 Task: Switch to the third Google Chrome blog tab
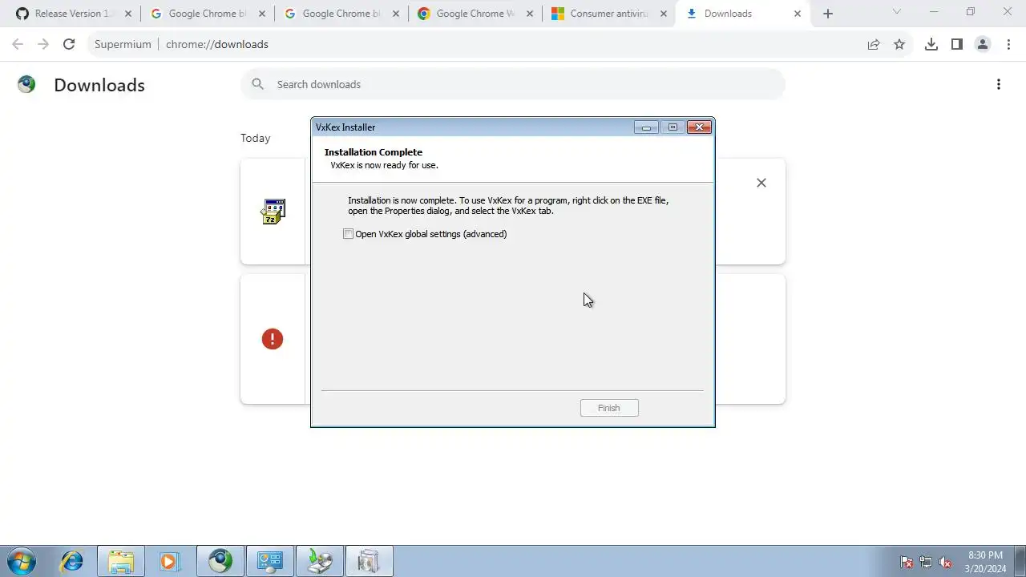(341, 14)
